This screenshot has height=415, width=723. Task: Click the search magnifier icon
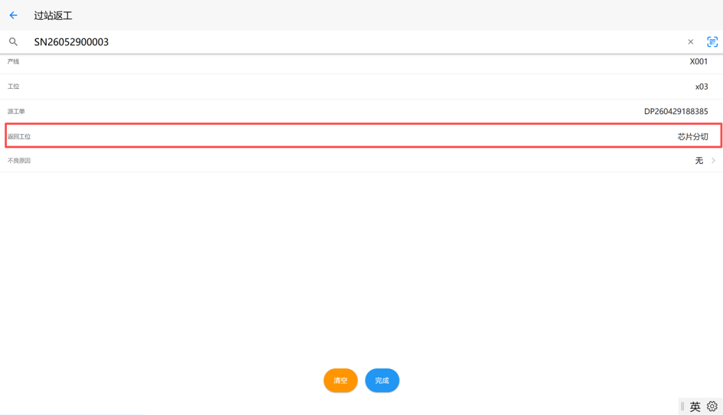coord(13,42)
